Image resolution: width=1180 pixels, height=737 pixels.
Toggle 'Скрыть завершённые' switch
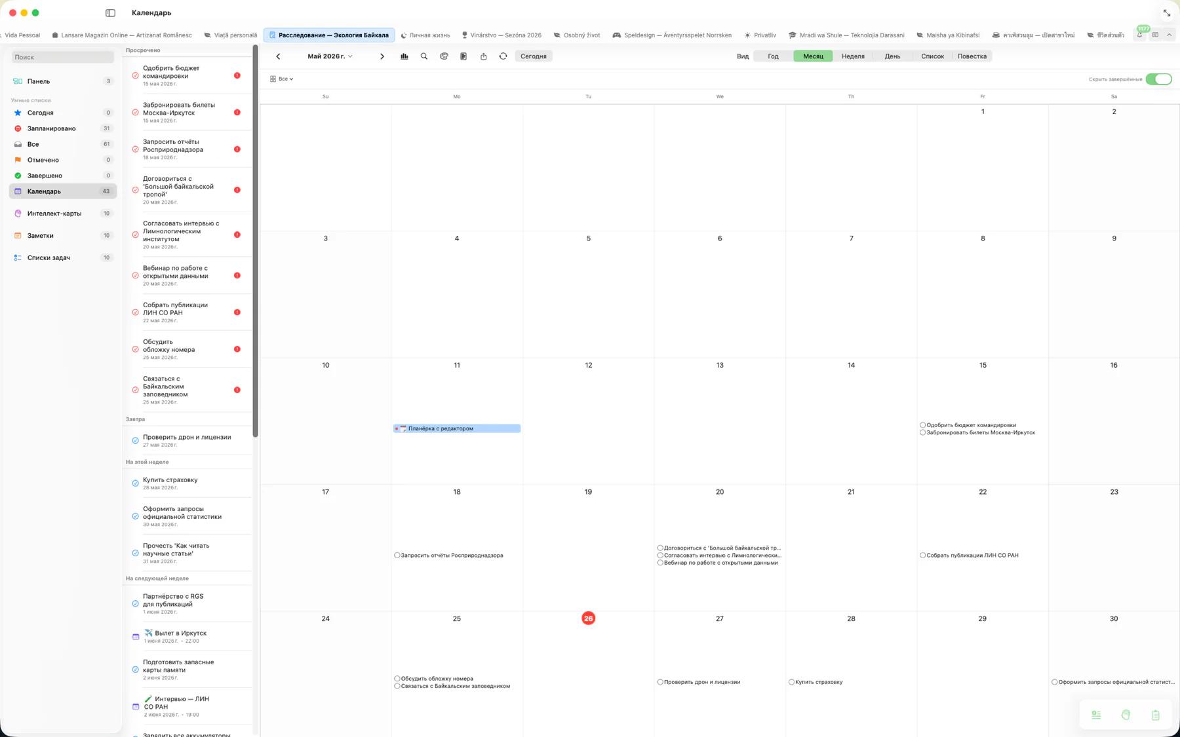tap(1158, 79)
